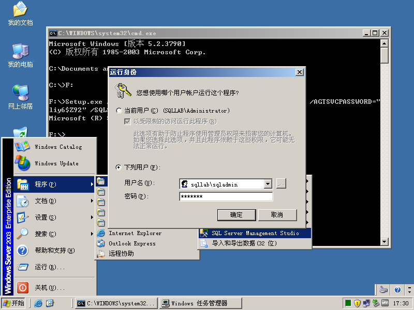Click the help question-mark icon beside 帮助和支持
This screenshot has height=310, width=414.
point(23,251)
